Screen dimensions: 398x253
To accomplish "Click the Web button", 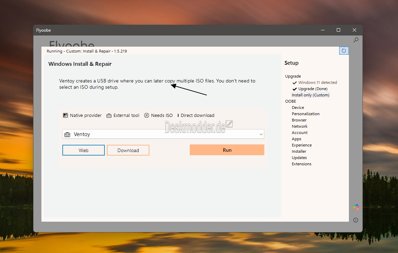I will pos(84,150).
